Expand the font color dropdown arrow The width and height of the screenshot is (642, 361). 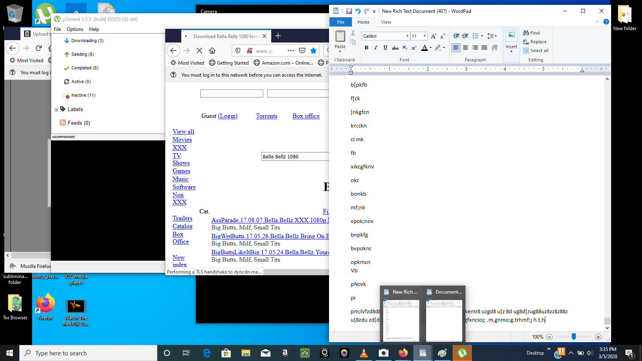(x=431, y=48)
